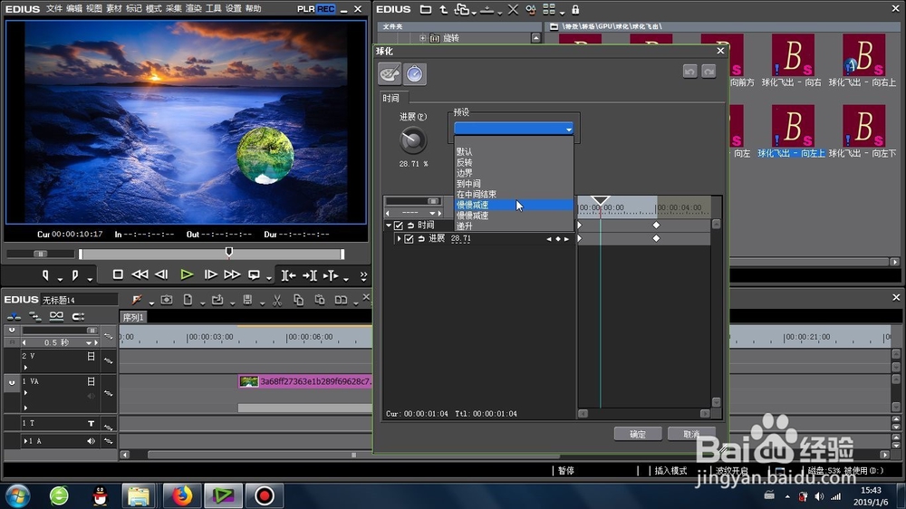Open the 素材 menu
906x509 pixels.
click(114, 9)
